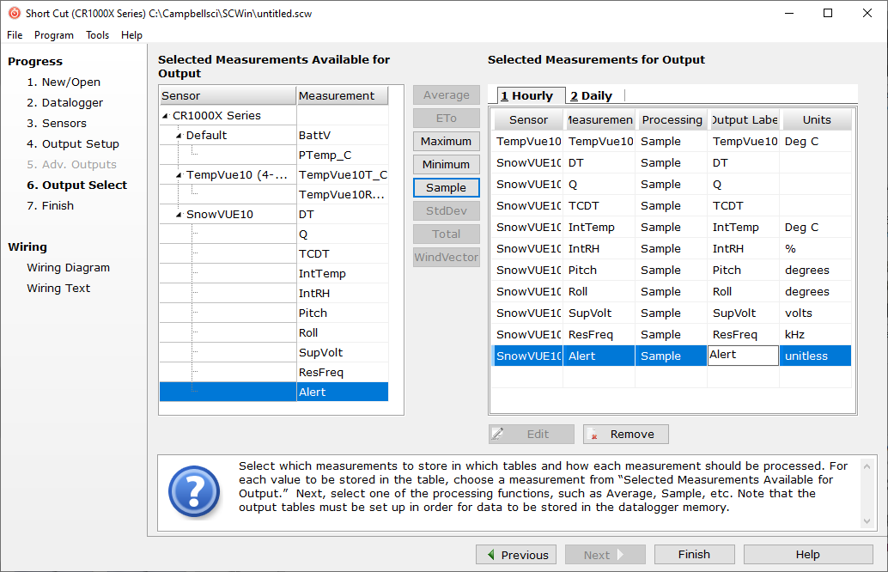This screenshot has height=572, width=888.
Task: Switch to the Daily output tab
Action: coord(592,96)
